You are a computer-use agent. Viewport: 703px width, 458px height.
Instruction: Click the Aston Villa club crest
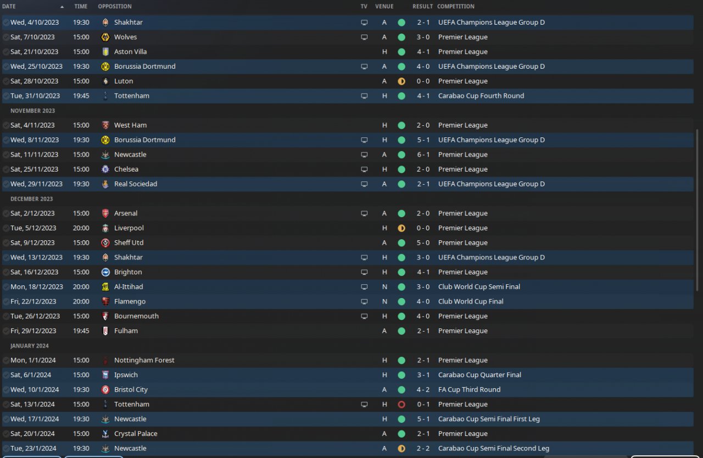[x=105, y=52]
